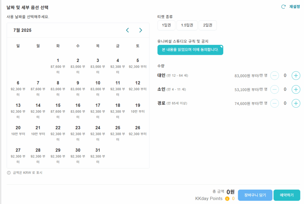Select July 23 on the calendar
This screenshot has width=304, height=204.
78,133
